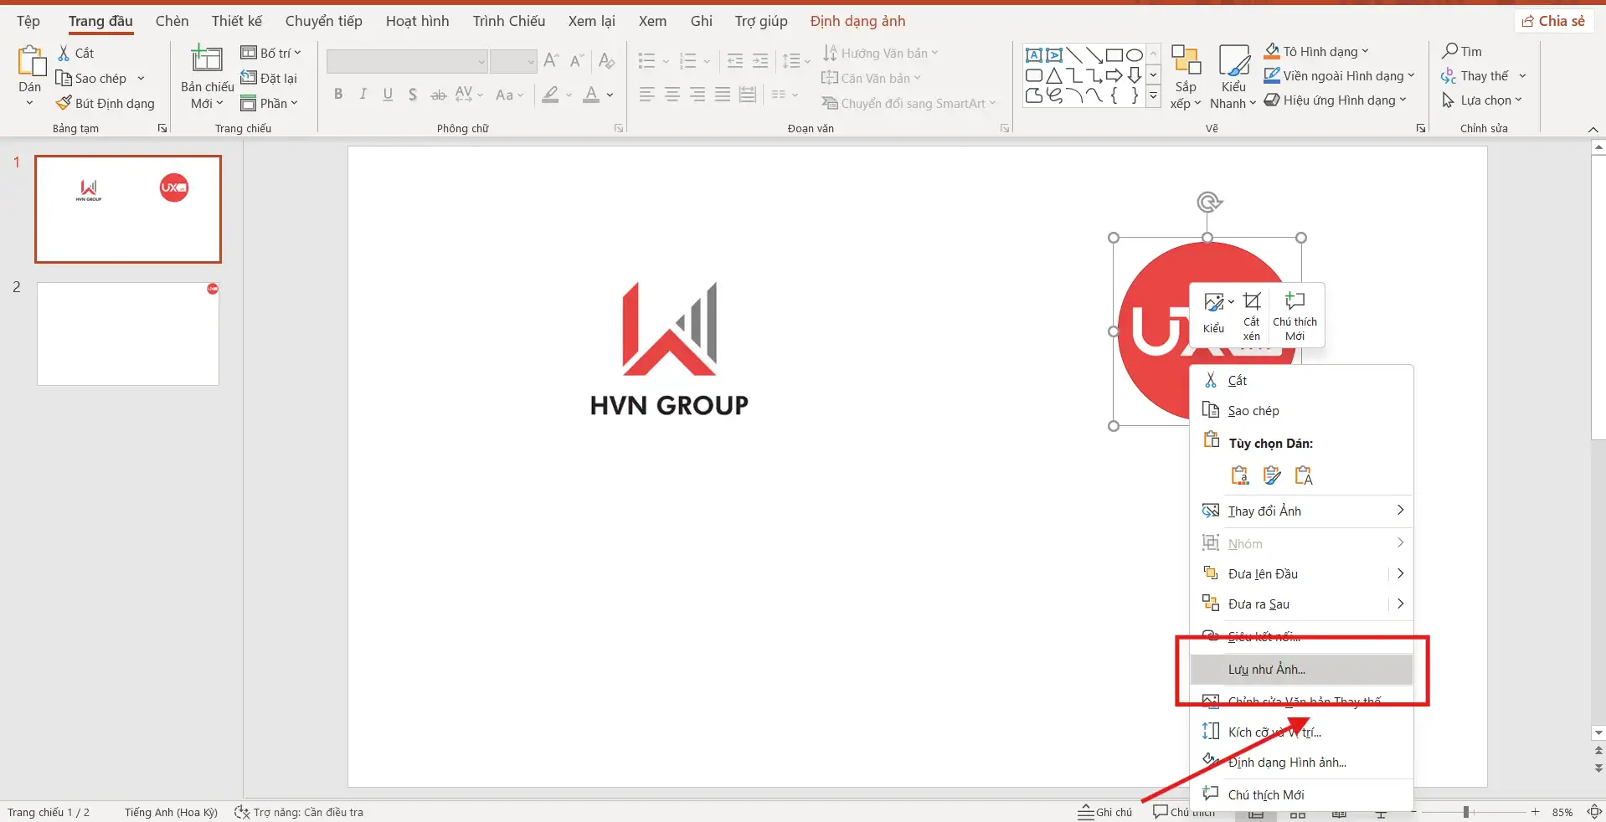Open Viền ngoài Hình dạng outline

point(1339,75)
